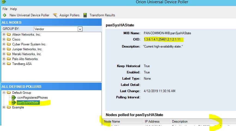This screenshot has width=236, height=131.
Task: Expand the Cisco vendor node
Action: click(4, 39)
